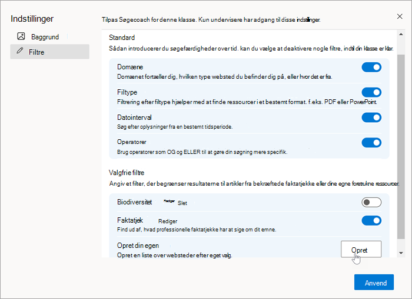Turn off the Faktatjek filter toggle
The height and width of the screenshot is (299, 412).
371,220
